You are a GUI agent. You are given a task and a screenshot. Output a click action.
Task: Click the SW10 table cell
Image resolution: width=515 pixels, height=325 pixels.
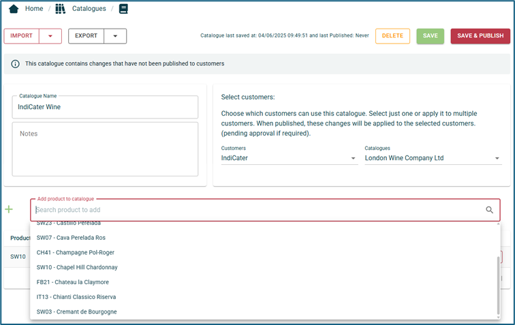(18, 257)
